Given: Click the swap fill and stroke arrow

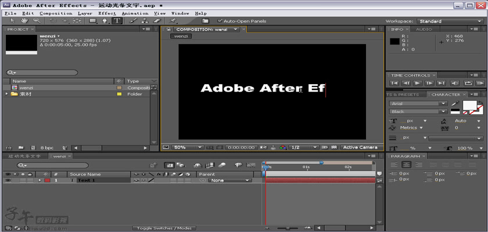Looking at the screenshot, I should pyautogui.click(x=480, y=103).
